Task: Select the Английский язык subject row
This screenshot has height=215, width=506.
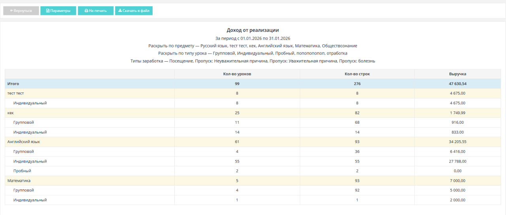Action: click(23, 141)
